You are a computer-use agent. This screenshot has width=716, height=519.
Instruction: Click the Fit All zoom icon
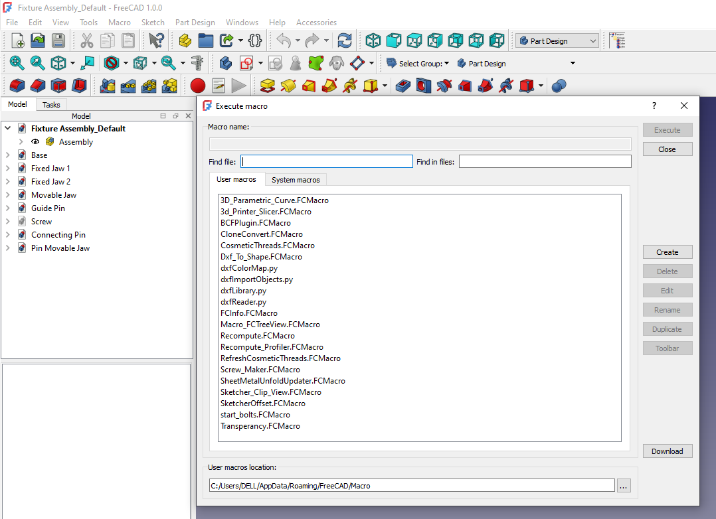pos(17,63)
